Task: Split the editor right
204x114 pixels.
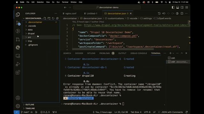Action: tap(182, 13)
